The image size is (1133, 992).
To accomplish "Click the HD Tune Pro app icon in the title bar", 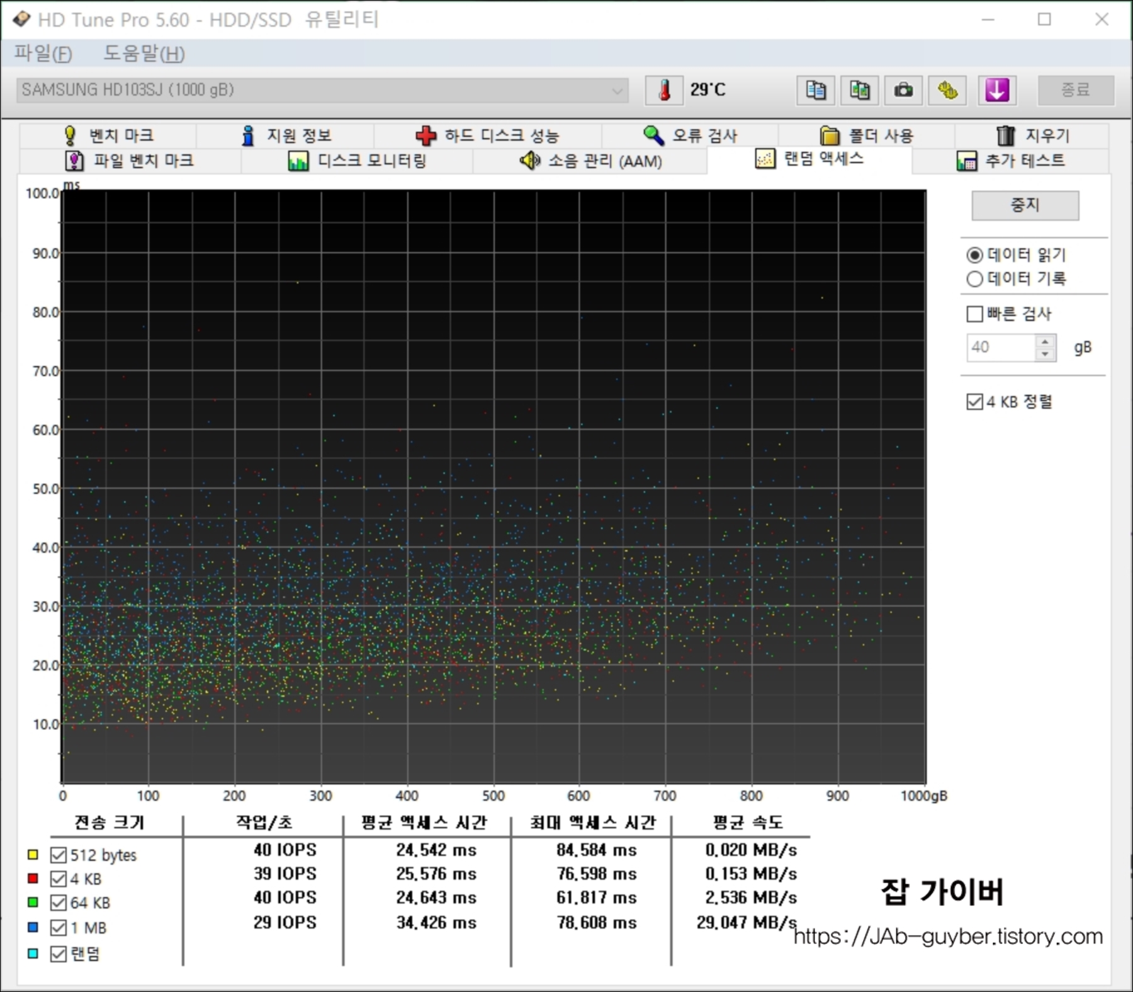I will coord(21,20).
